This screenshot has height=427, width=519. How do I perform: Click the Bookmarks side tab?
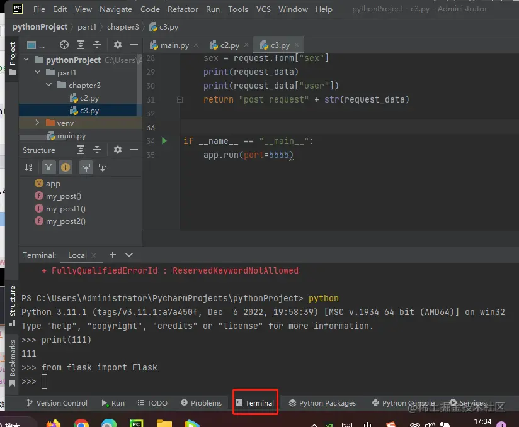[x=12, y=363]
